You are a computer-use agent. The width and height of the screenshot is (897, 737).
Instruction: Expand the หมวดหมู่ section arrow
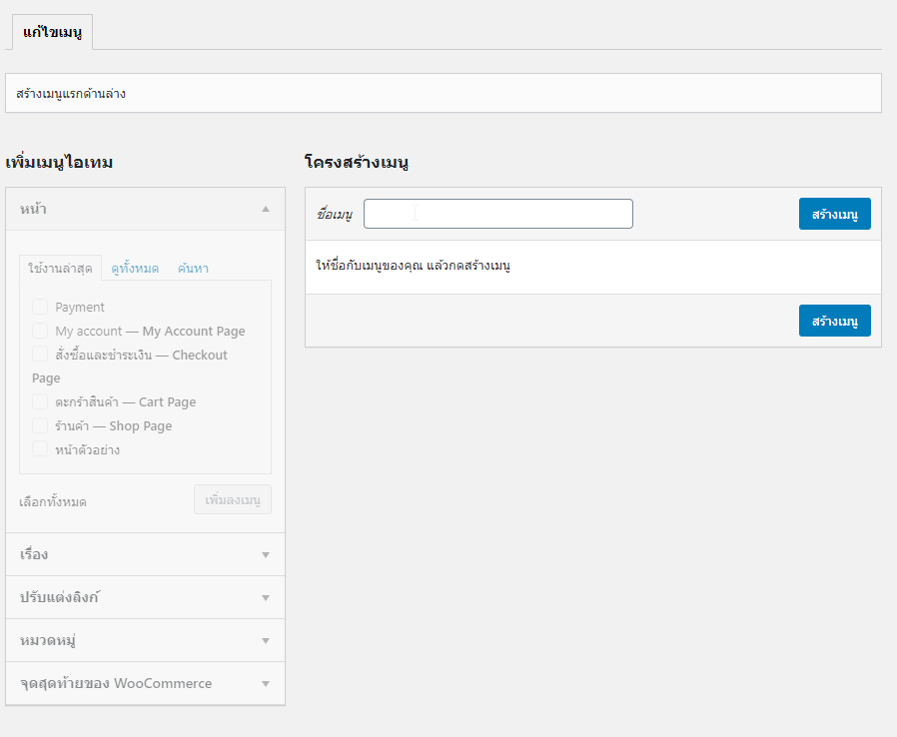pyautogui.click(x=266, y=641)
